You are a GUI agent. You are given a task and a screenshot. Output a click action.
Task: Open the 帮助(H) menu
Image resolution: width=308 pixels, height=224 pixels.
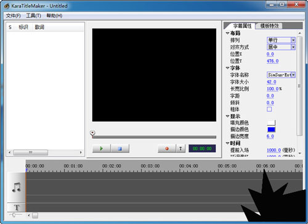(54, 15)
